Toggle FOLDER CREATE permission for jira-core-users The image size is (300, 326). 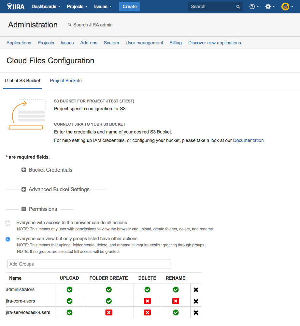109,301
